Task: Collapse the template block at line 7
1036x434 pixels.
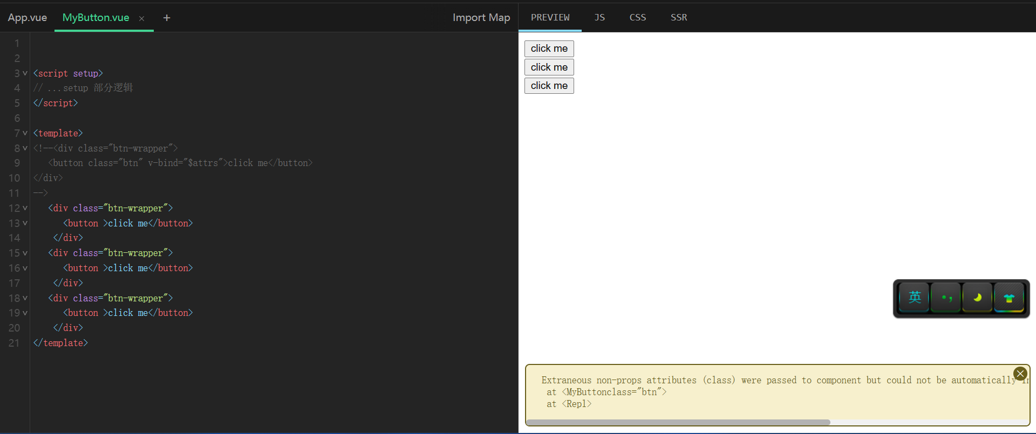Action: (x=25, y=133)
